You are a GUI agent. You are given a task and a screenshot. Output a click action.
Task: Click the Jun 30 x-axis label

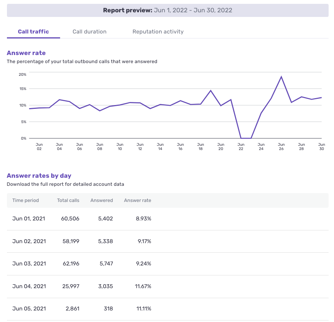tap(321, 147)
